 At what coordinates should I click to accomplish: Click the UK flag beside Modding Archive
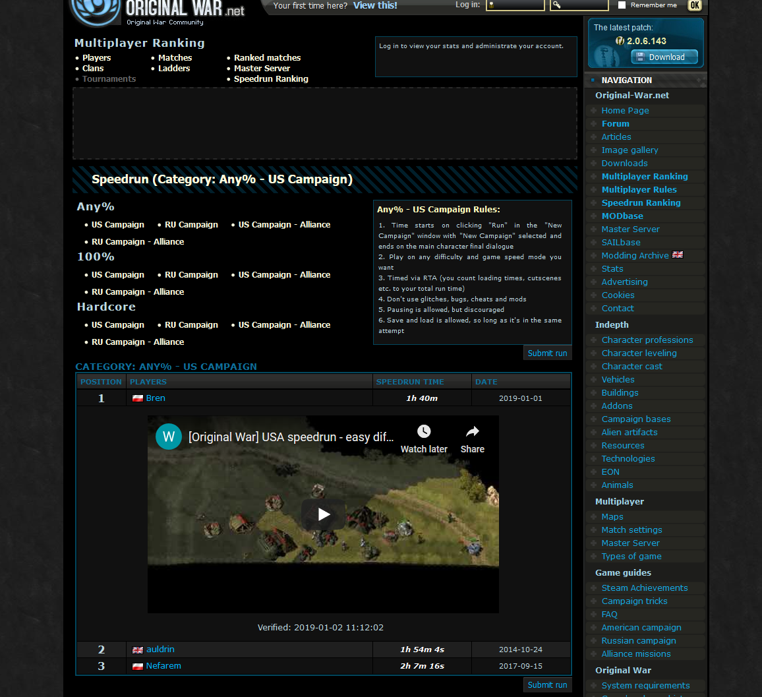678,255
